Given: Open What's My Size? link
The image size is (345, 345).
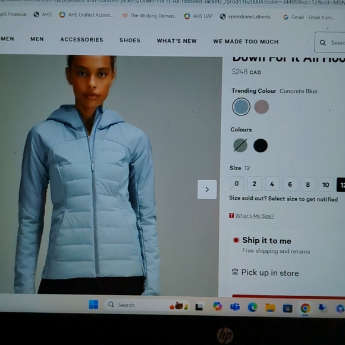Looking at the screenshot, I should click(255, 216).
